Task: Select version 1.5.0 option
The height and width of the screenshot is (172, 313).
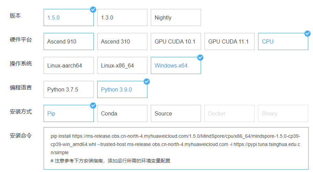Action: click(68, 17)
